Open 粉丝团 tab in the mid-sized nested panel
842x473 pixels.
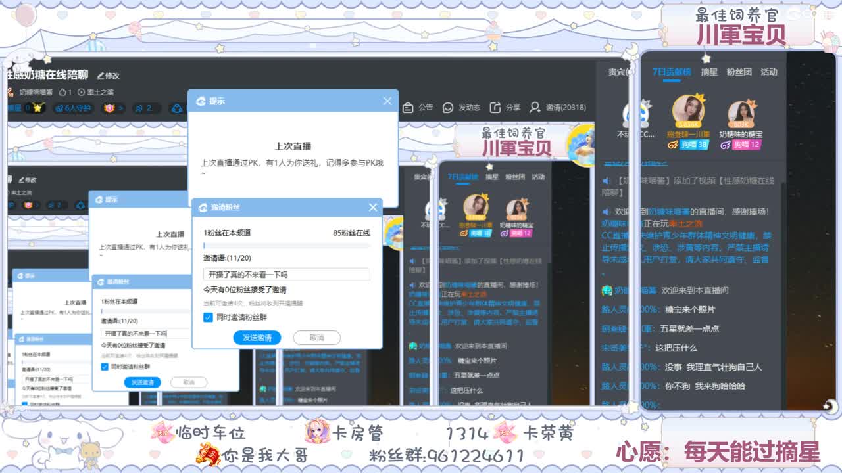point(515,177)
